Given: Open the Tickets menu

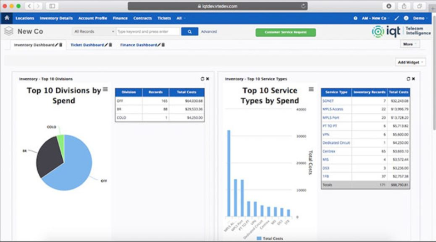Looking at the screenshot, I should pos(164,18).
